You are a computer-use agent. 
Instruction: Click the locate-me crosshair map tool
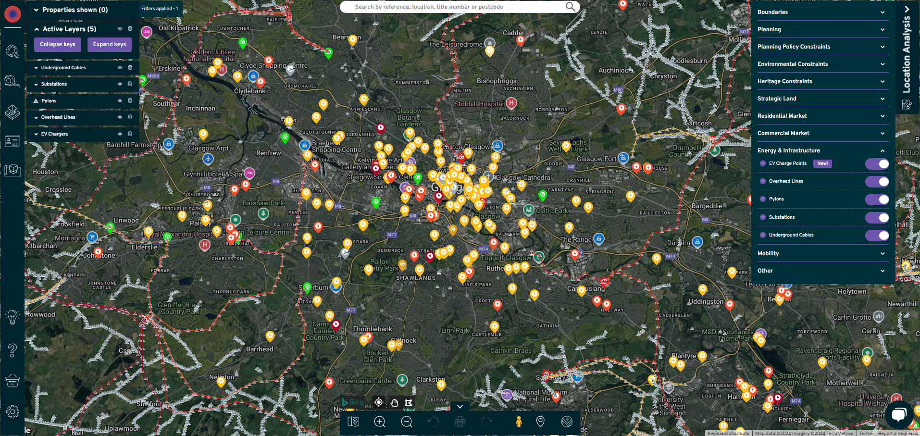tap(379, 402)
